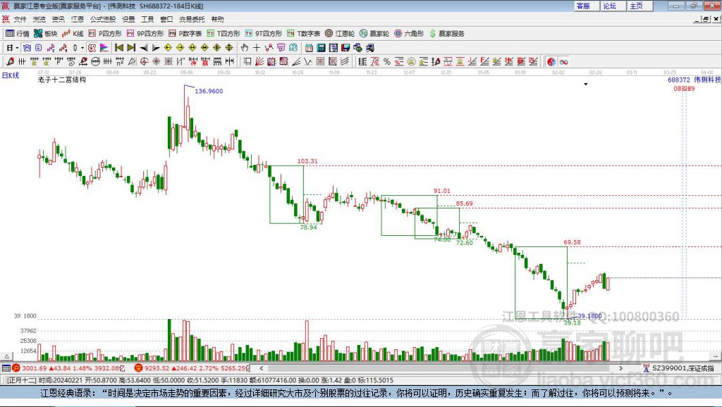Click the 69.58 price level label
The width and height of the screenshot is (722, 407).
pyautogui.click(x=572, y=242)
